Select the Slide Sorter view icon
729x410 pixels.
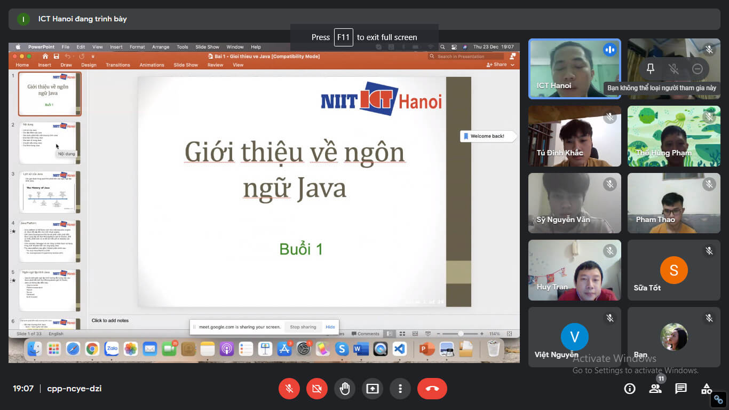(402, 333)
